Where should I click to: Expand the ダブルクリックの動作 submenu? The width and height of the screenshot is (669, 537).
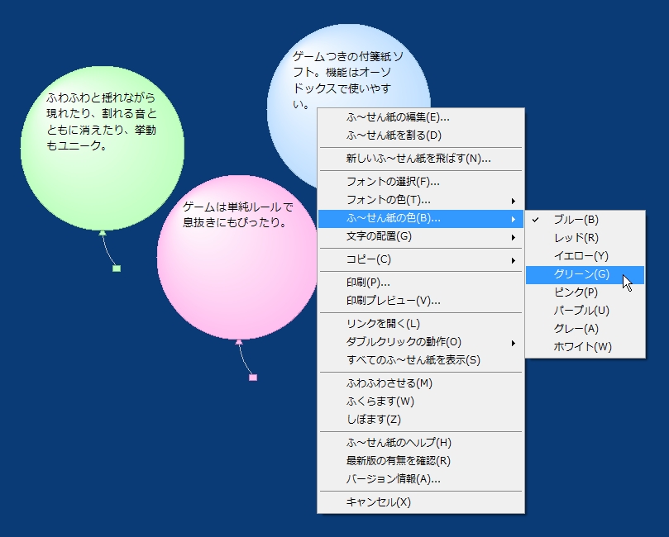[x=389, y=343]
